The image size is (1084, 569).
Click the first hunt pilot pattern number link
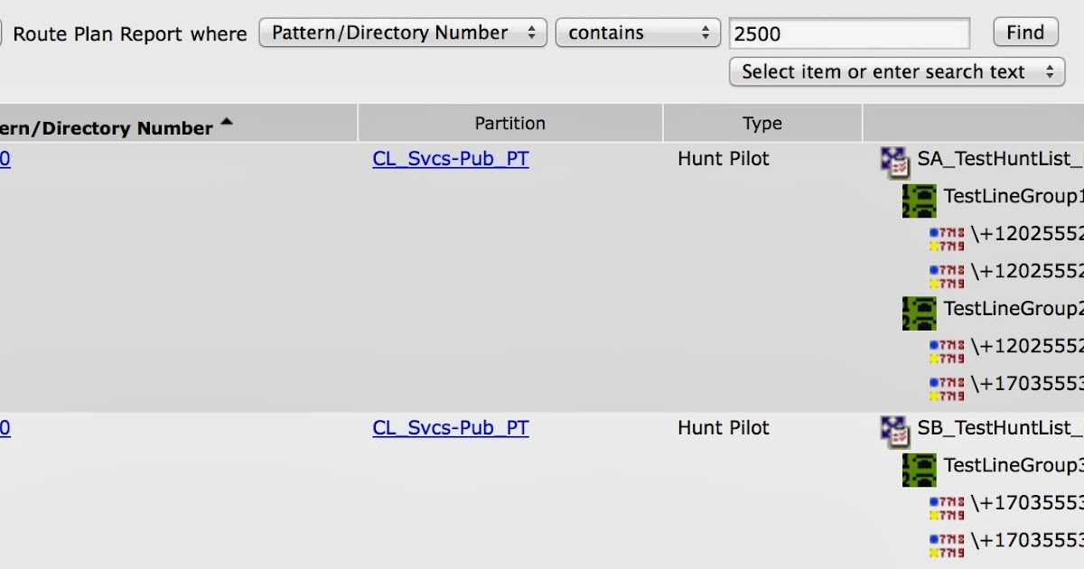click(x=4, y=158)
